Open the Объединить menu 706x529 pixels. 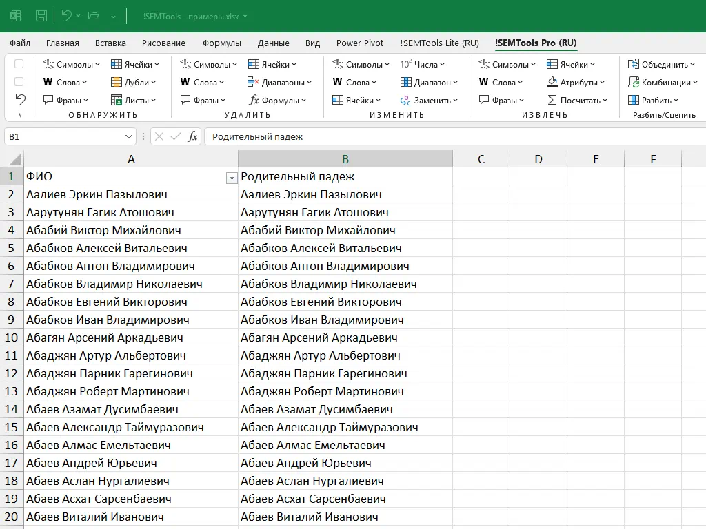661,64
